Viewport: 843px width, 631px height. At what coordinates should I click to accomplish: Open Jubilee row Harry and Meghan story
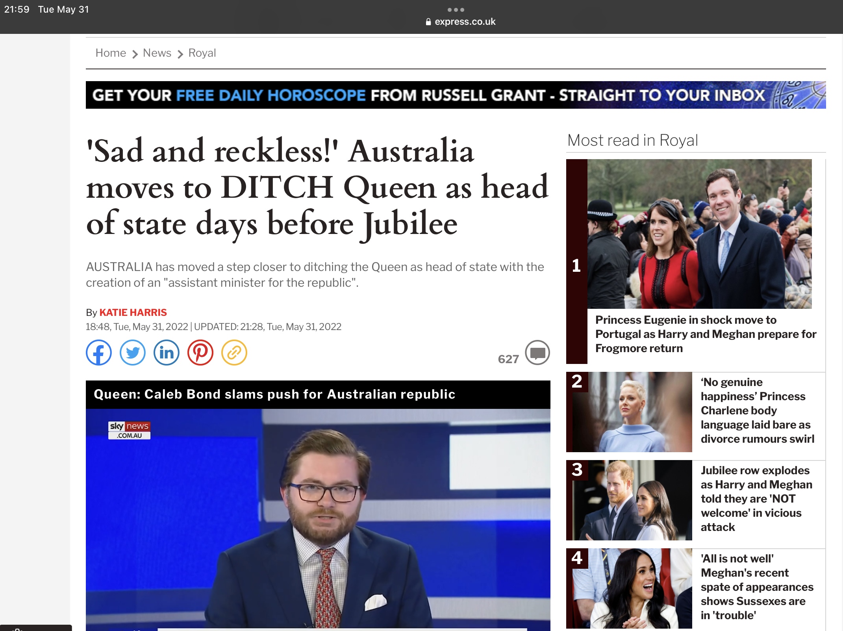756,499
